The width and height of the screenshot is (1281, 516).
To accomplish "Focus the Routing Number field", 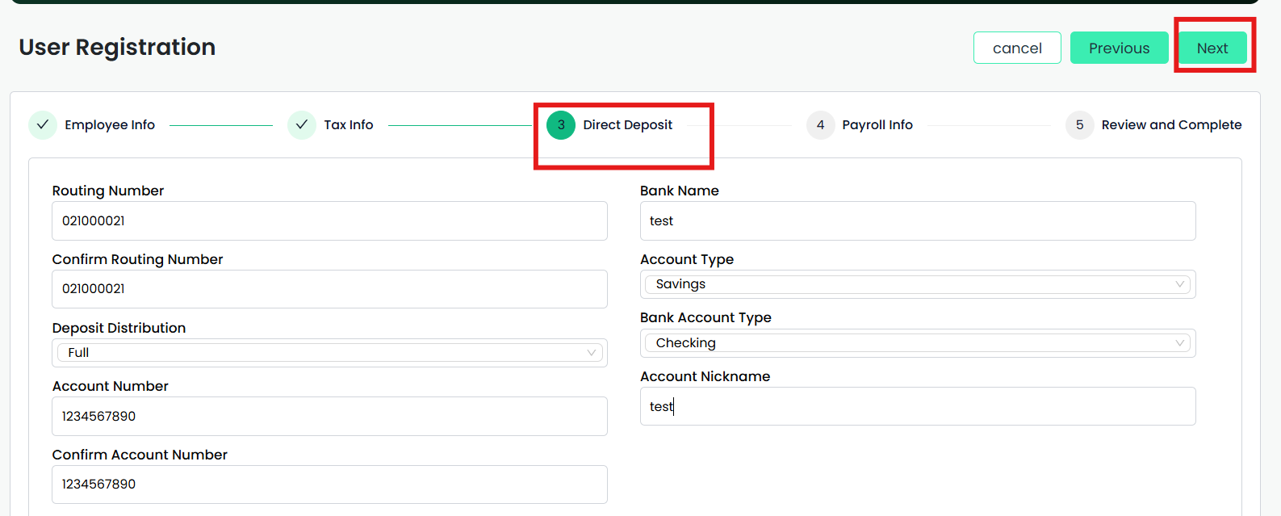I will tap(329, 220).
